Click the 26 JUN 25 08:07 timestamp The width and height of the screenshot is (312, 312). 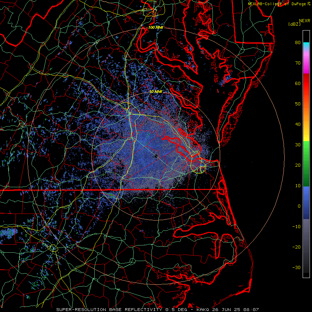coord(235,310)
